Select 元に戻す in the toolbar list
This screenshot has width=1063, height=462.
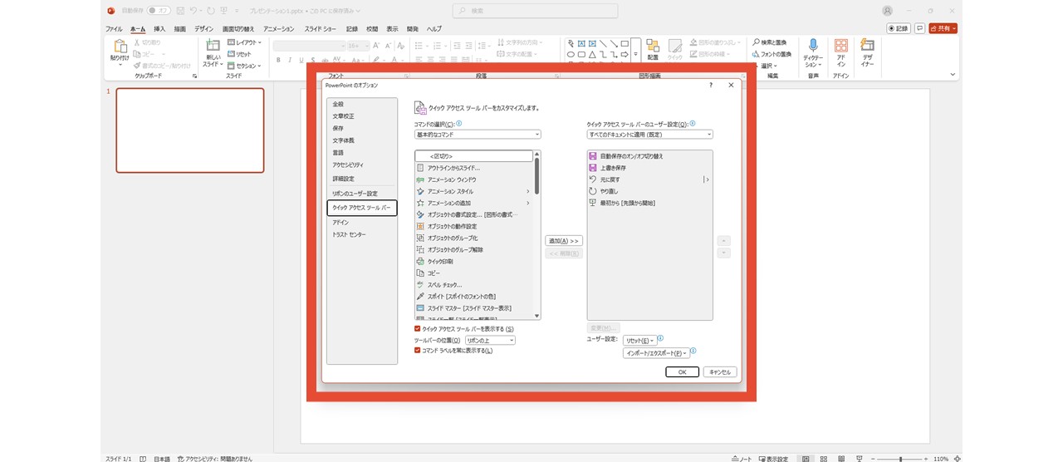649,179
